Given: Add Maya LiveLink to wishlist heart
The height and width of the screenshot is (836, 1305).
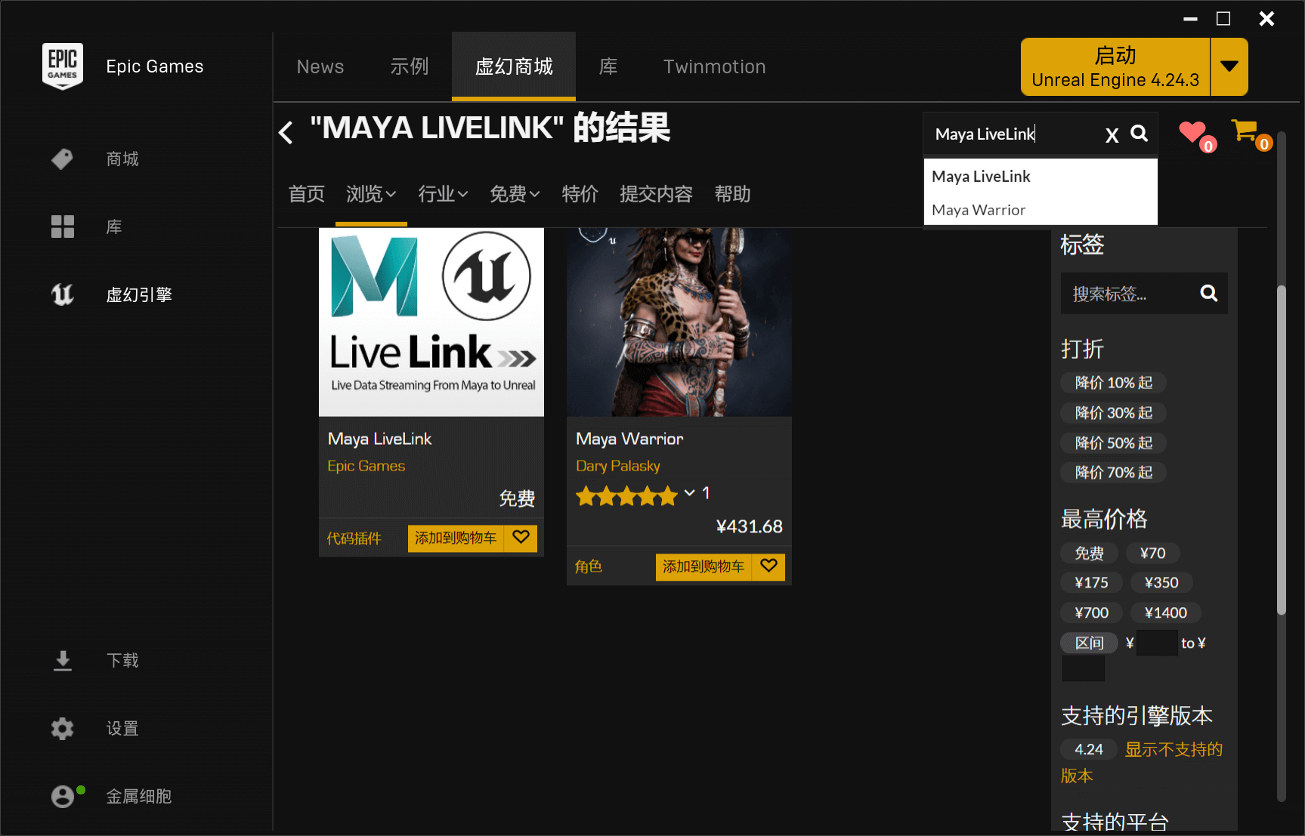Looking at the screenshot, I should (521, 538).
